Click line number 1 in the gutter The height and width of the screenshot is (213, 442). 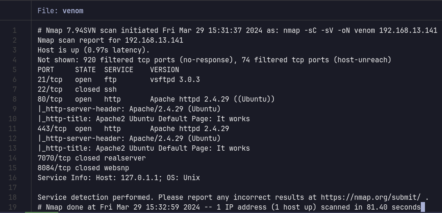pos(14,30)
